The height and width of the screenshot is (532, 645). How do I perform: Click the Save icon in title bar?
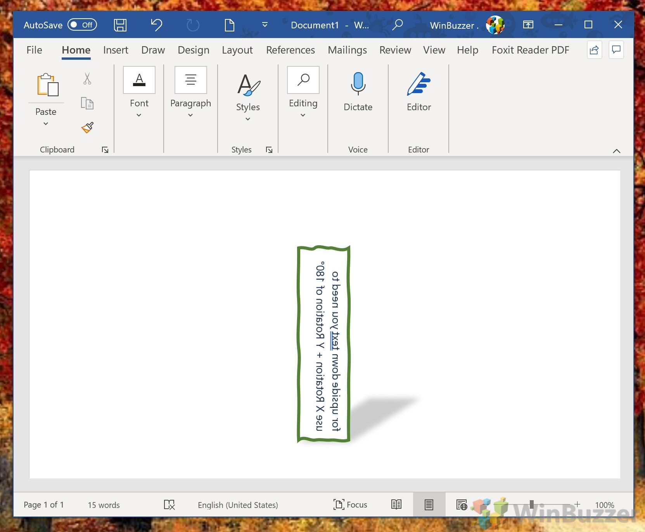click(120, 25)
